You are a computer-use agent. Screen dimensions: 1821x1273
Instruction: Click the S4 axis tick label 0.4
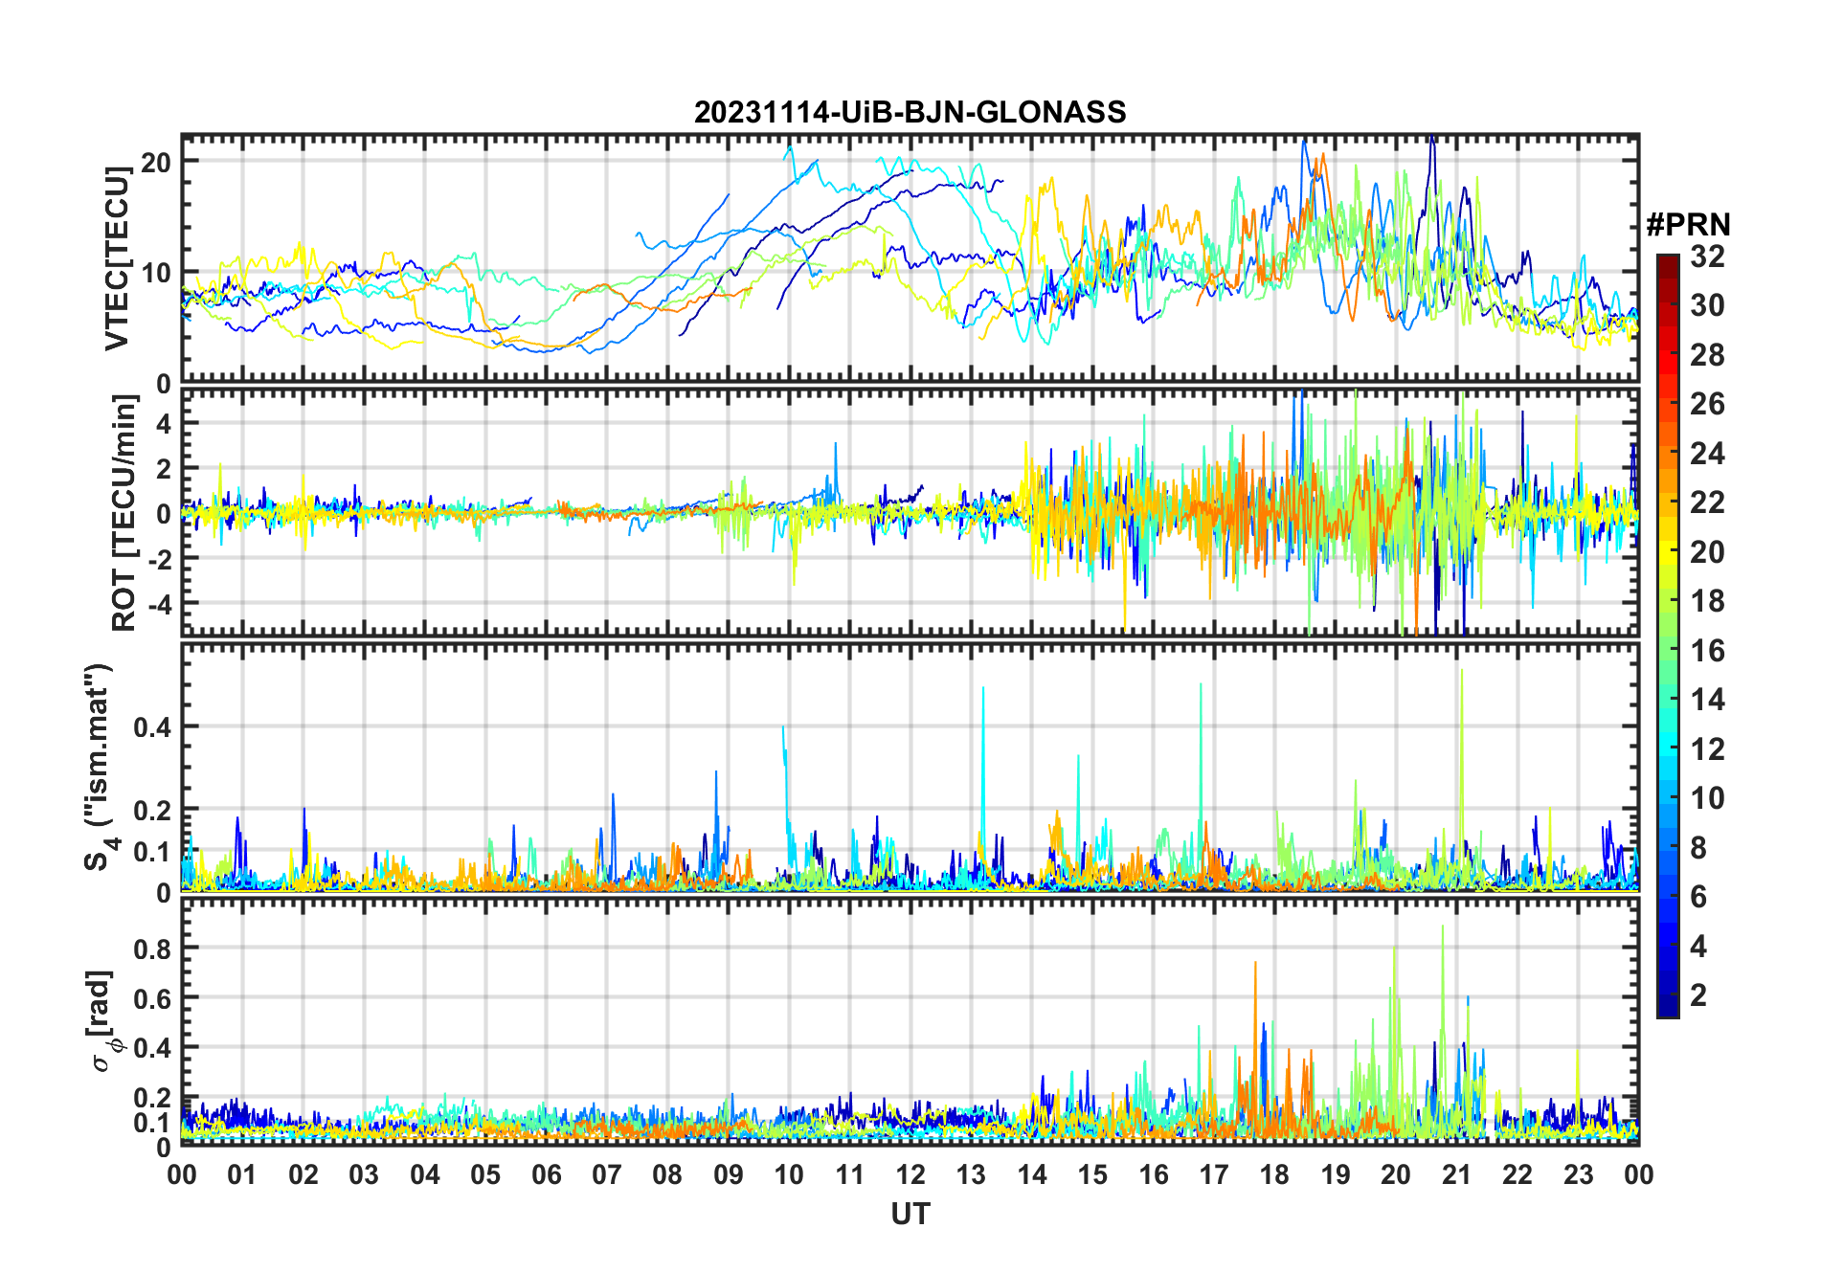[x=152, y=726]
